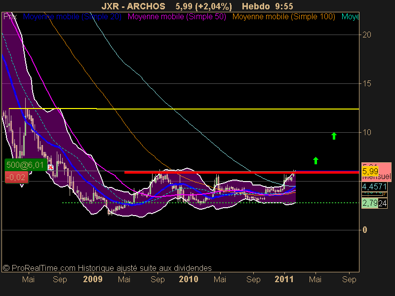Click the red -0,02 order label
The height and width of the screenshot is (296, 395).
(x=17, y=177)
